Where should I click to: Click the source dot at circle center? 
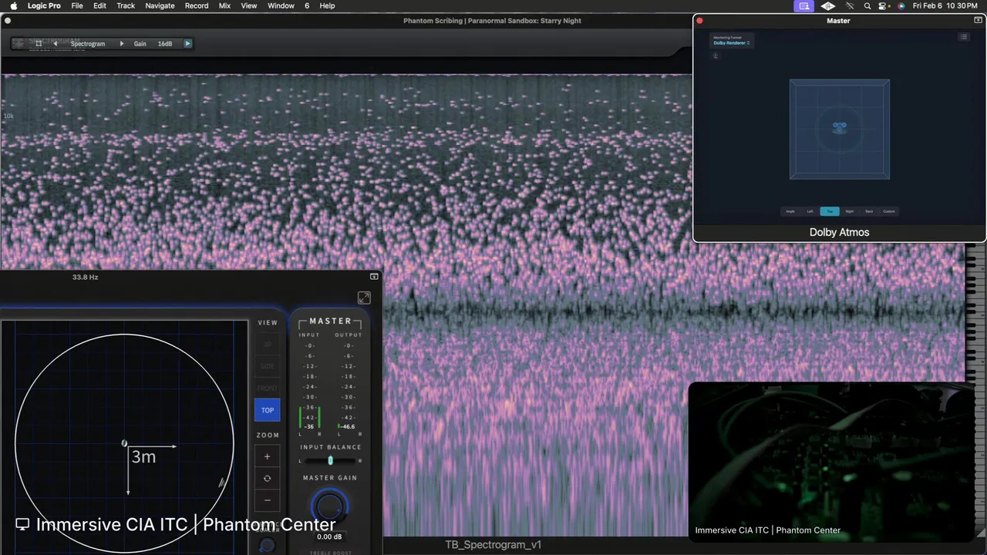point(125,443)
